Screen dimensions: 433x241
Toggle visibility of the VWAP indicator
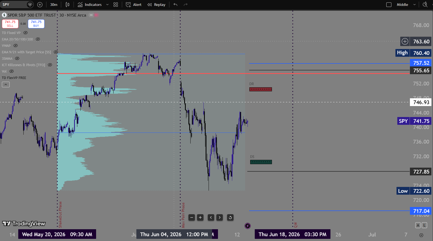16,46
